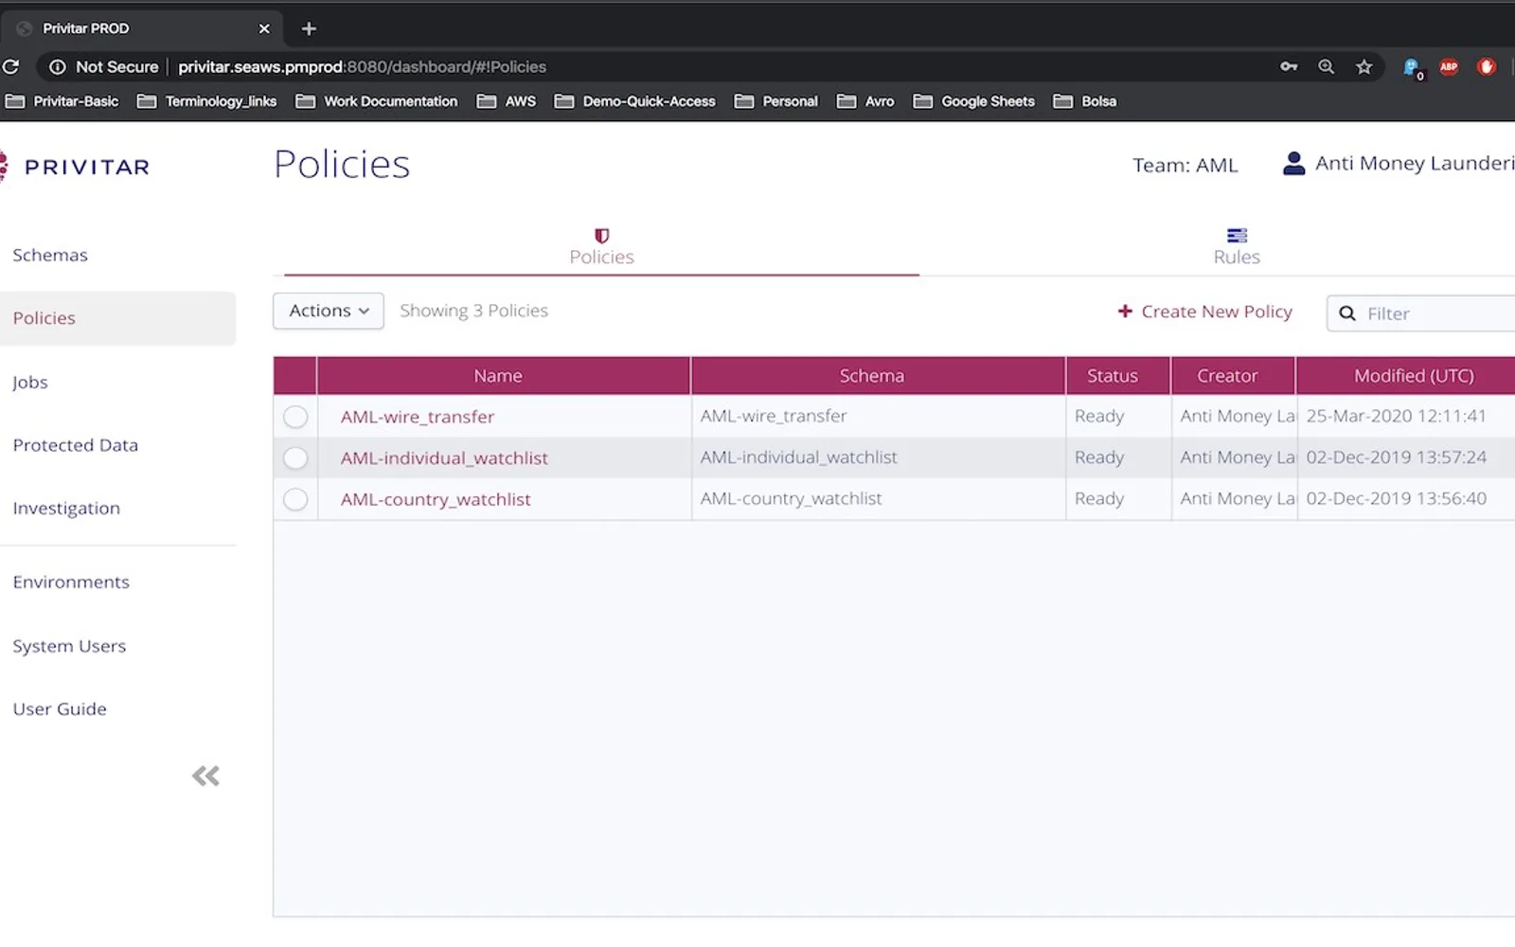The width and height of the screenshot is (1515, 947).
Task: Sort by the Name column header
Action: click(503, 376)
